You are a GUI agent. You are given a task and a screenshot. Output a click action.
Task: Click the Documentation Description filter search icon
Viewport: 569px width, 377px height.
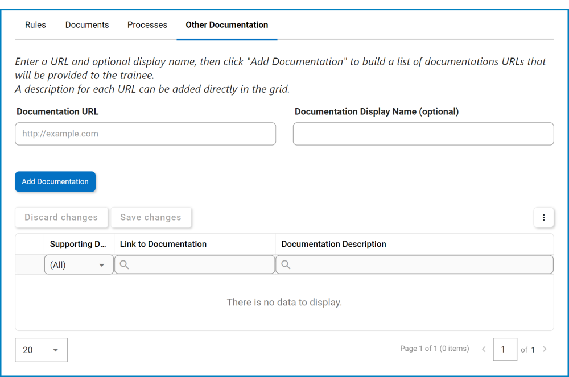click(x=286, y=264)
